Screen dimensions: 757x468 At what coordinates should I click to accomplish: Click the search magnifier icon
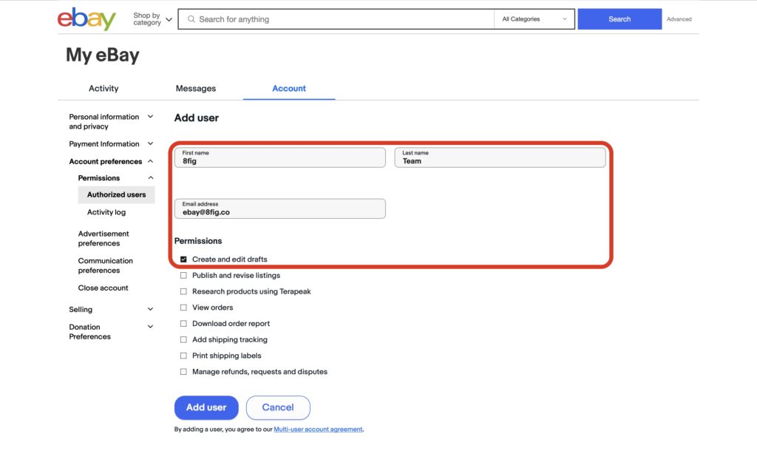tap(191, 19)
